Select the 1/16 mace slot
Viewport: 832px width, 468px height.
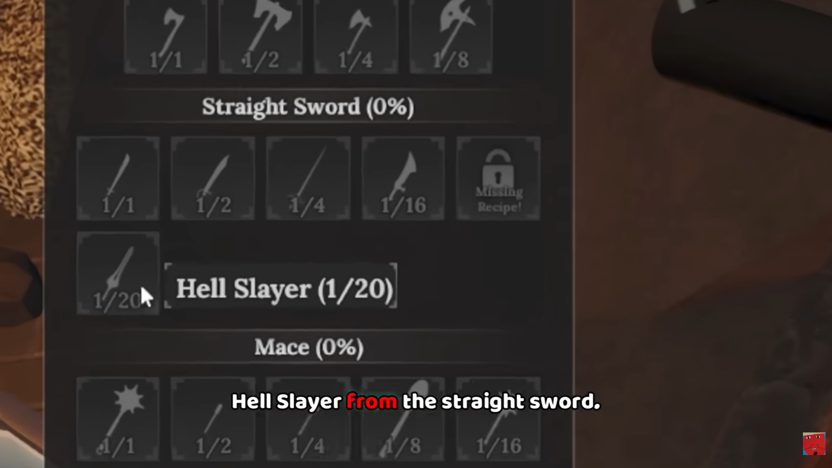coord(498,419)
